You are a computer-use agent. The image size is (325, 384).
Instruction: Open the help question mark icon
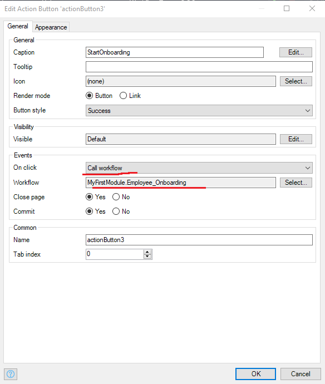point(11,374)
